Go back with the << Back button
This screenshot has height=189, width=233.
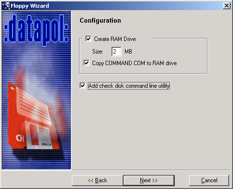[x=97, y=180]
